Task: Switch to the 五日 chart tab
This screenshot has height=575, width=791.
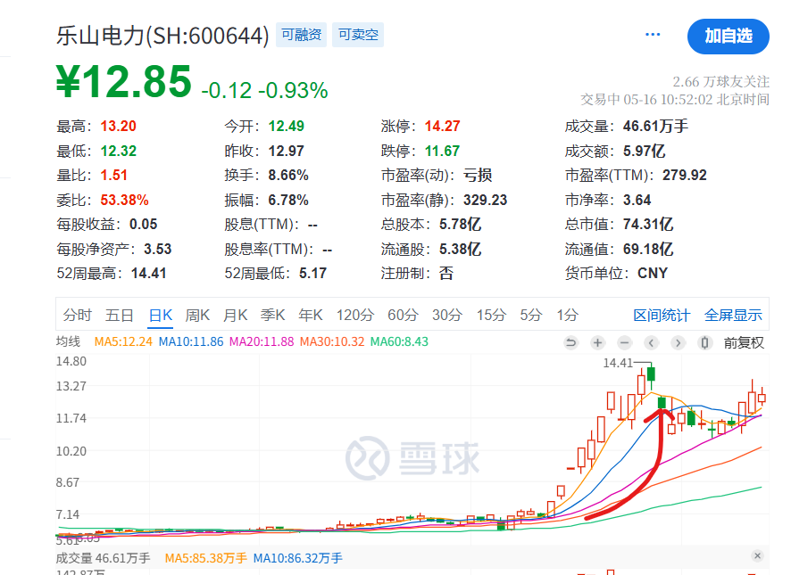Action: coord(119,315)
